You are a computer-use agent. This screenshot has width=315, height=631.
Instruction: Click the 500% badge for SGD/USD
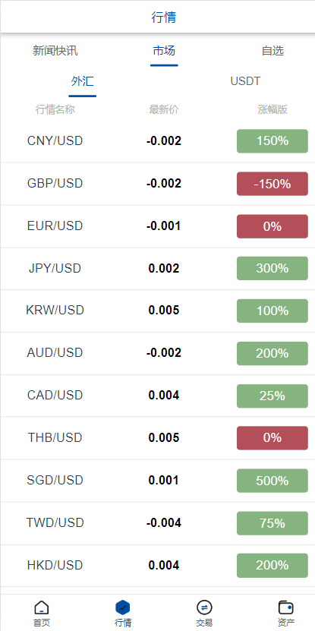point(272,481)
